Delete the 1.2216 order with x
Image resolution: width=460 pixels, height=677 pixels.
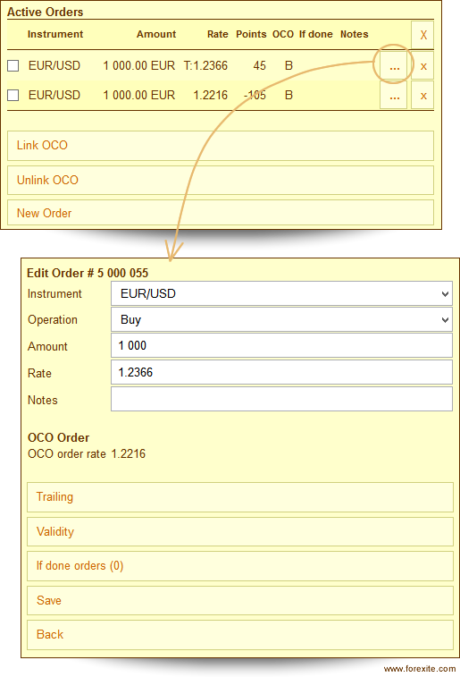(x=422, y=96)
